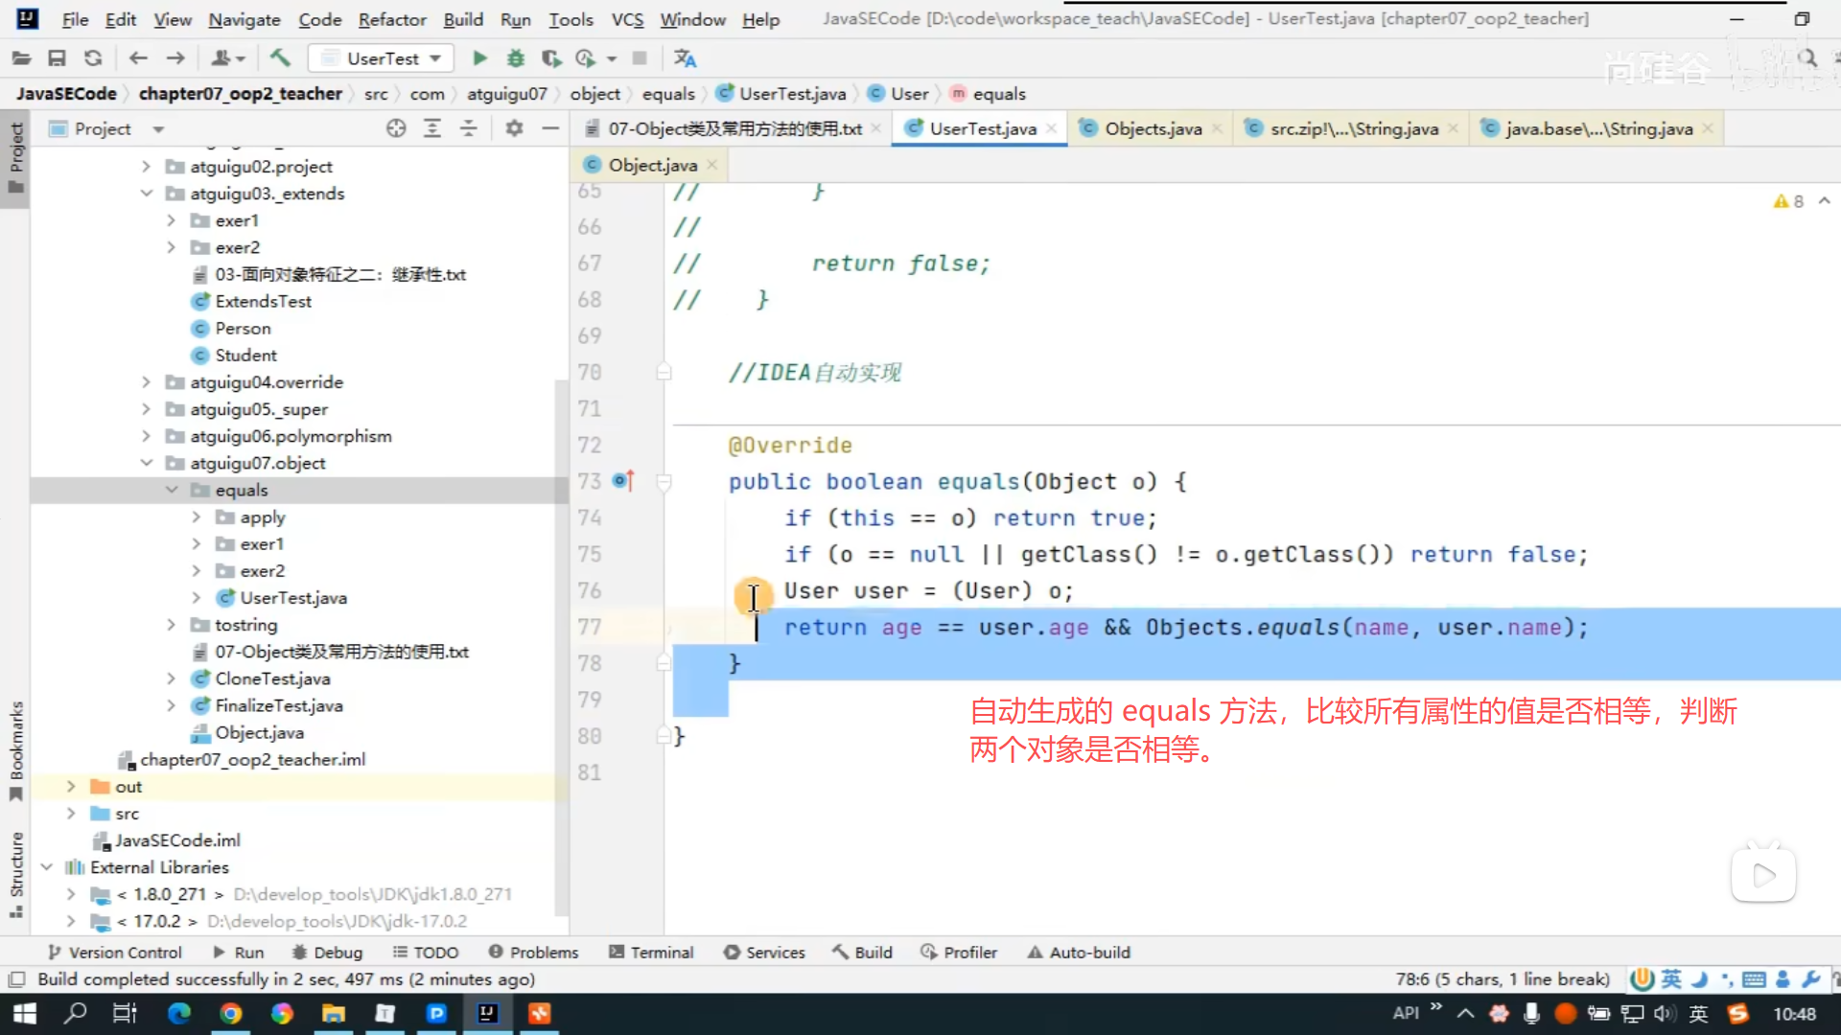
Task: Expand the atguigu04.override folder
Action: (146, 382)
